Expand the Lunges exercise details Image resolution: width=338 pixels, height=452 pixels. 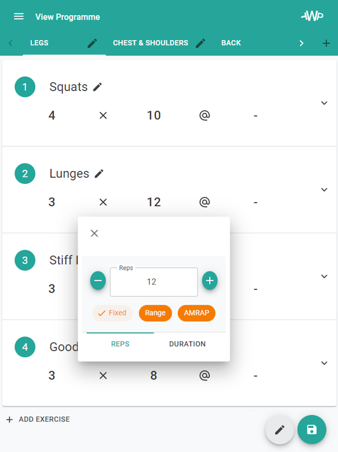pos(324,189)
